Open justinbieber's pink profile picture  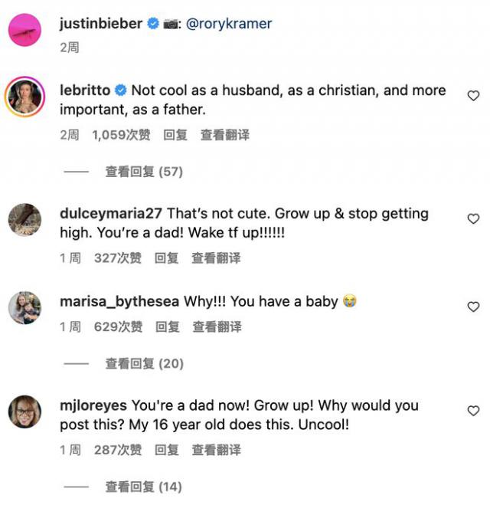(x=24, y=30)
